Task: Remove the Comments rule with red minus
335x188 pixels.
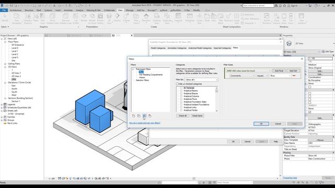Action: 294,76
